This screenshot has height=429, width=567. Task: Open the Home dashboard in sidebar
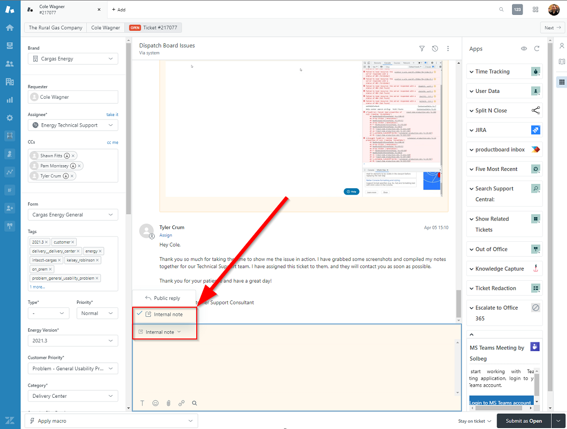[x=10, y=28]
